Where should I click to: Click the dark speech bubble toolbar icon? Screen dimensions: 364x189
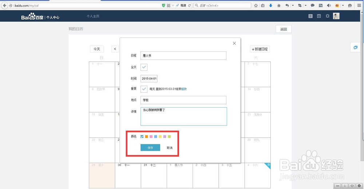[313, 5]
